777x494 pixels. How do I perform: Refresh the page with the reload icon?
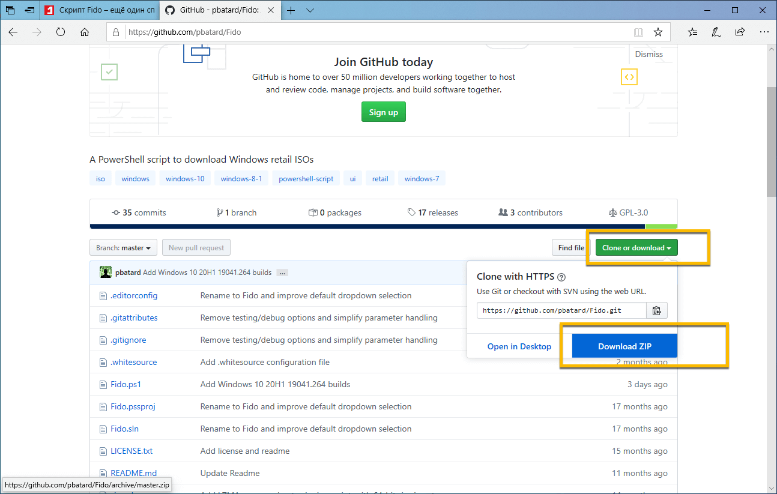click(61, 32)
